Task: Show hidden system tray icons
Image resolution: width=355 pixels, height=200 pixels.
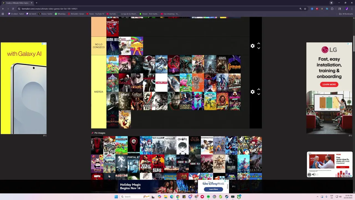Action: 318,197
